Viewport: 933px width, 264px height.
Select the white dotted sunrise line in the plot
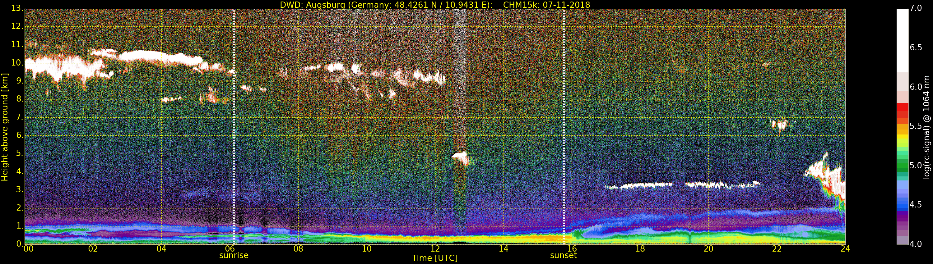pos(234,127)
